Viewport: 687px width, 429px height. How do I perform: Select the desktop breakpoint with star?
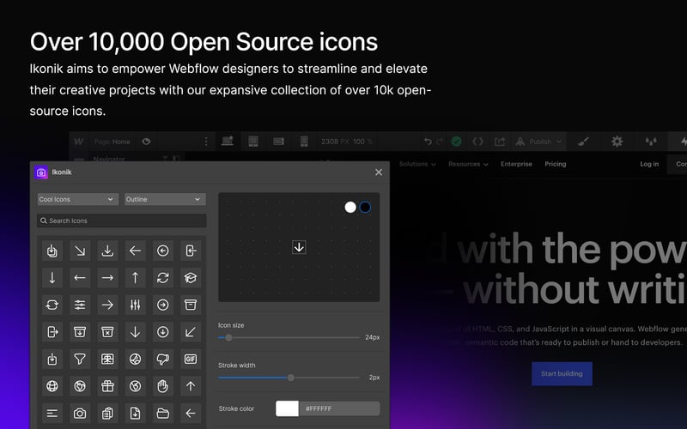[x=228, y=141]
